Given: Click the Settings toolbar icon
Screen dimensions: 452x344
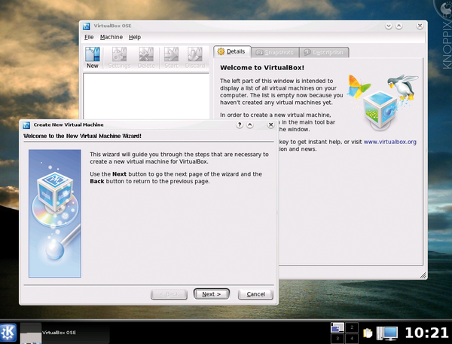Looking at the screenshot, I should 119,58.
